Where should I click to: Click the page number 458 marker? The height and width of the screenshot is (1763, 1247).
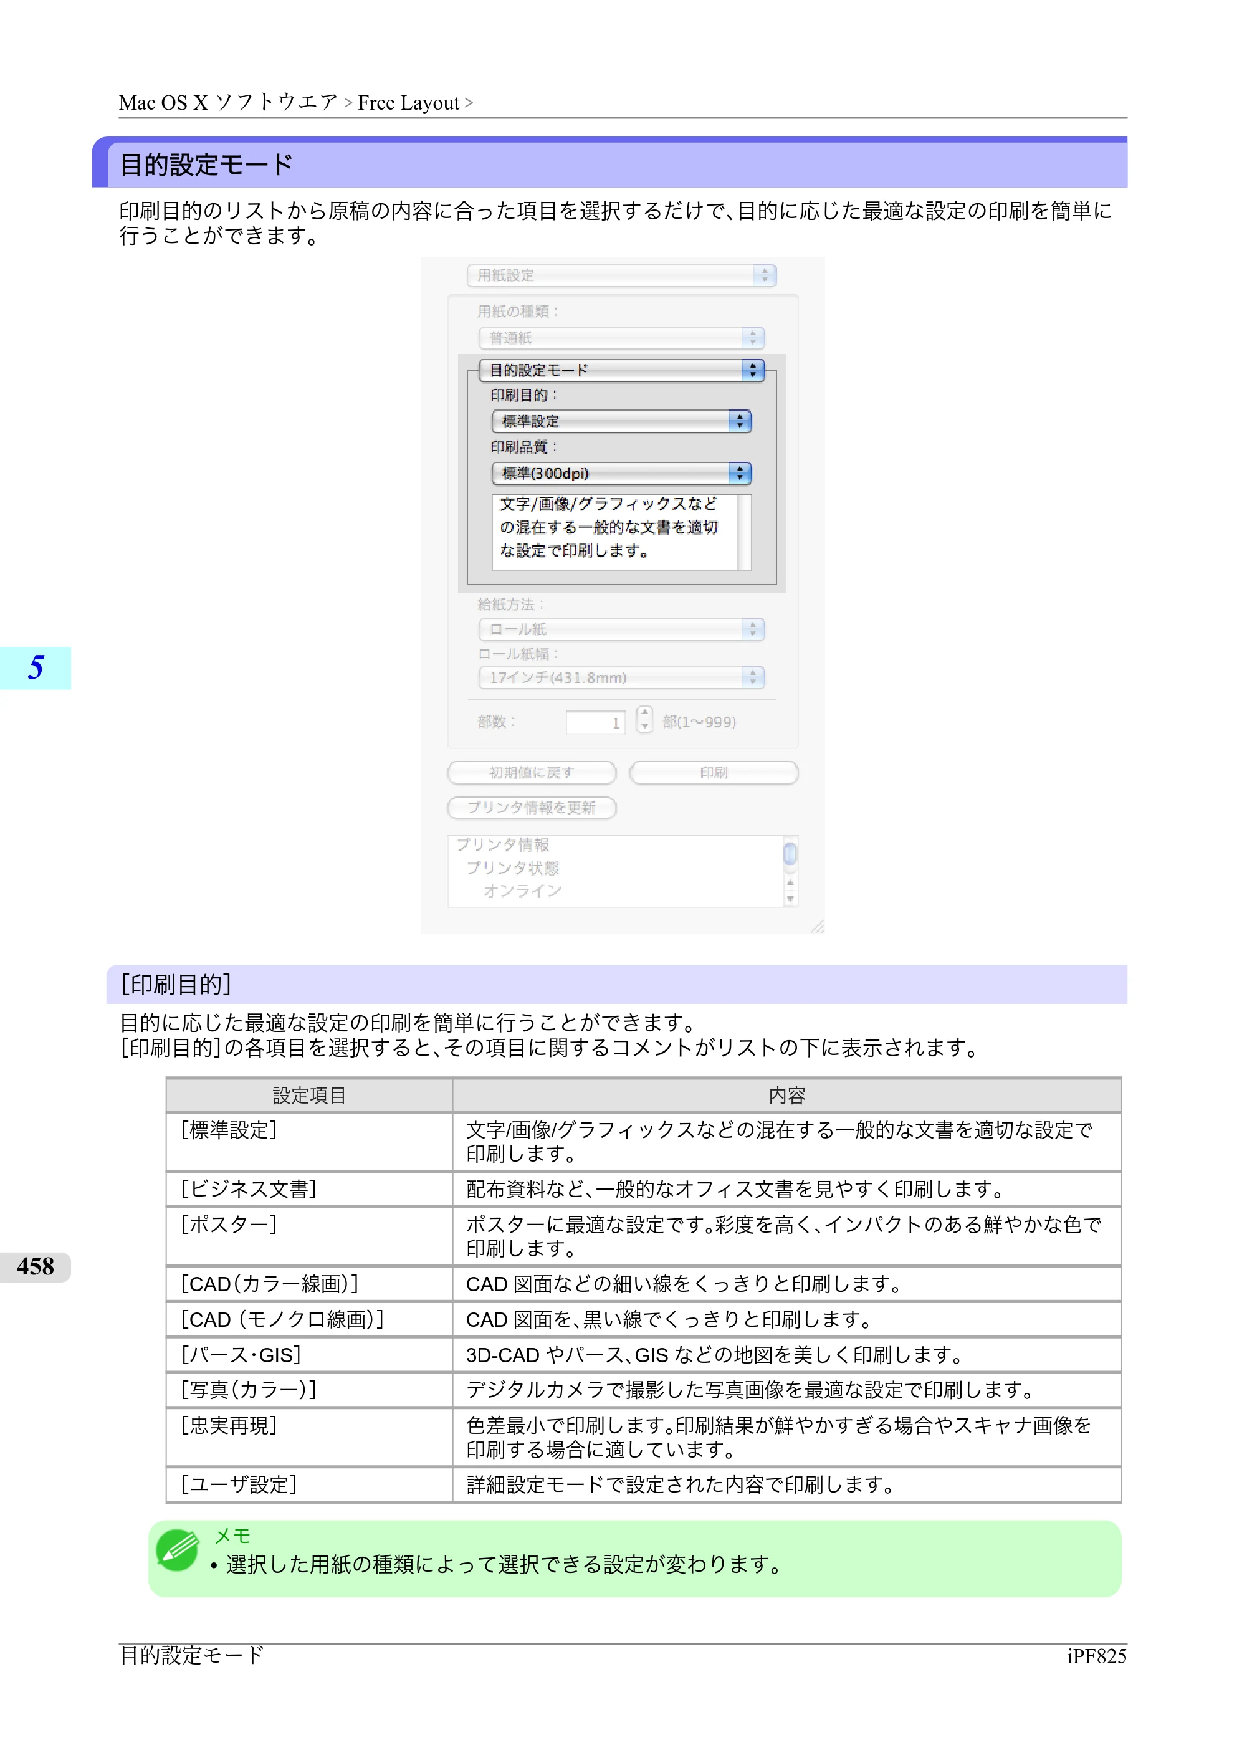(36, 1266)
